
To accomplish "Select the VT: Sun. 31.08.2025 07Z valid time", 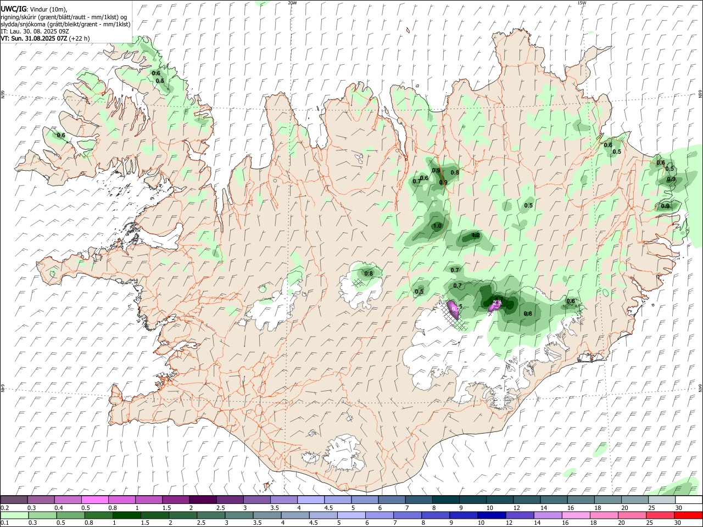I will tap(34, 38).
